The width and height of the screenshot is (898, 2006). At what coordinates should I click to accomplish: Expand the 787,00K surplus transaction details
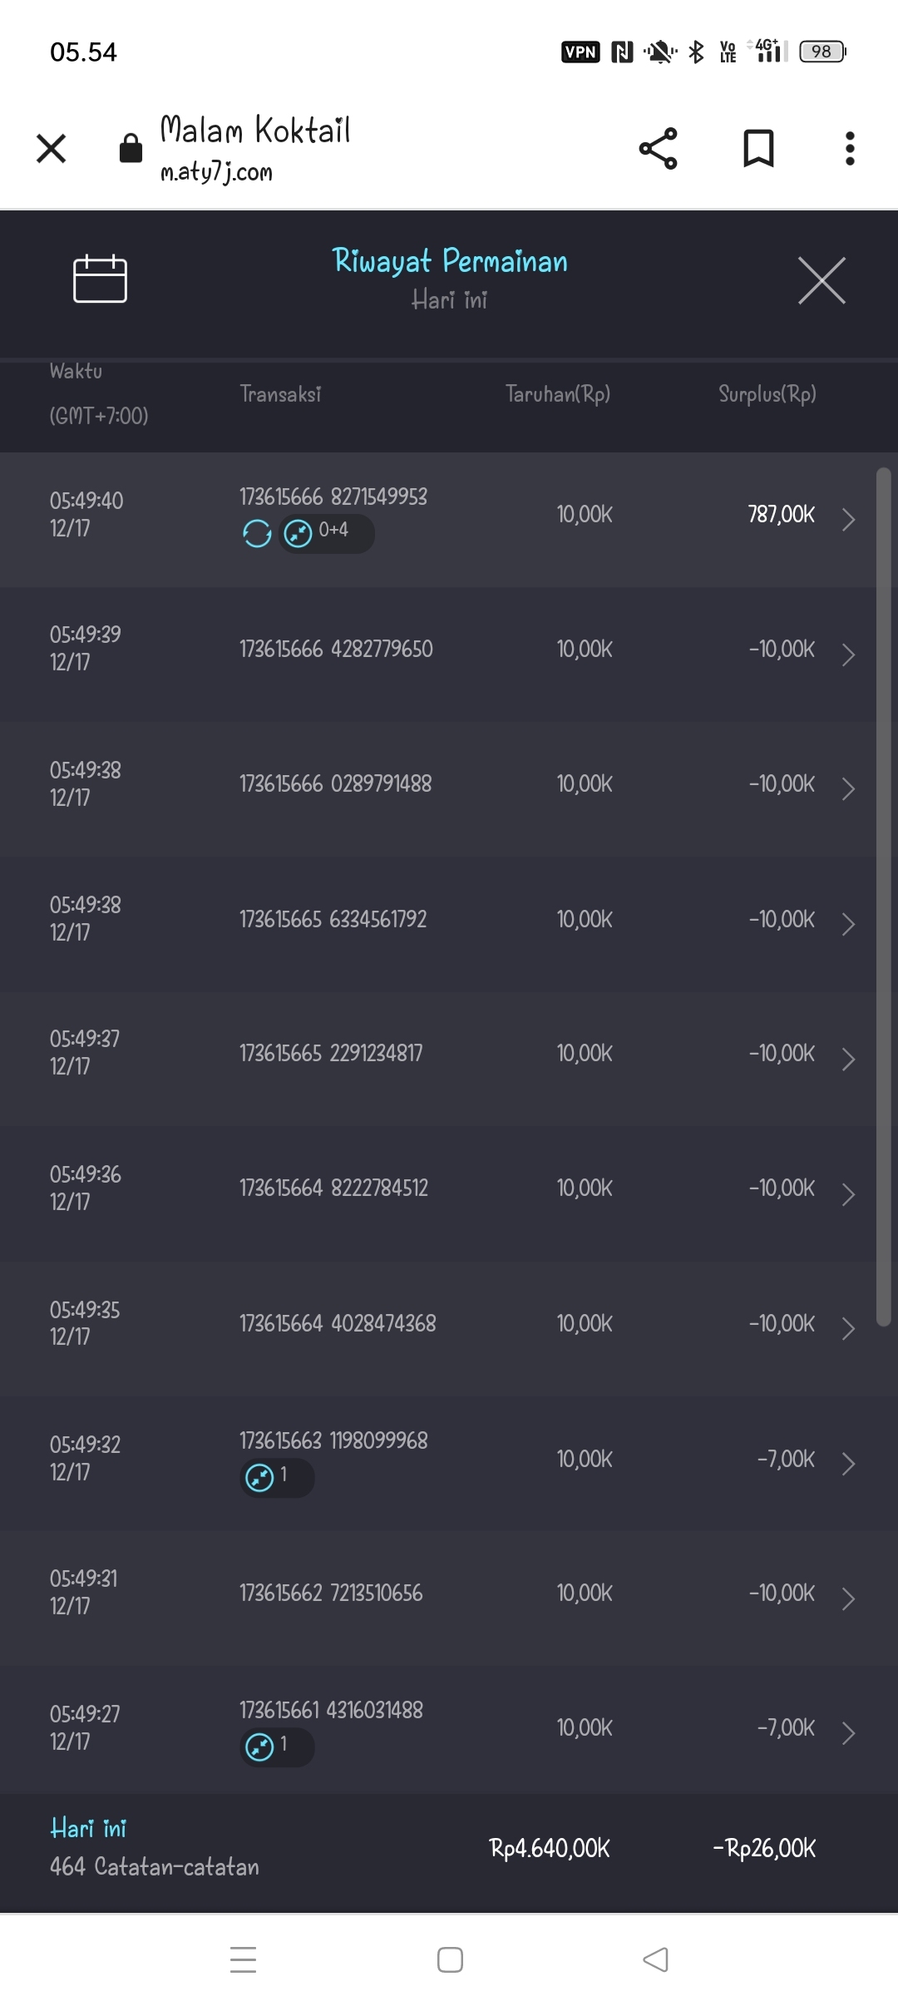(848, 520)
